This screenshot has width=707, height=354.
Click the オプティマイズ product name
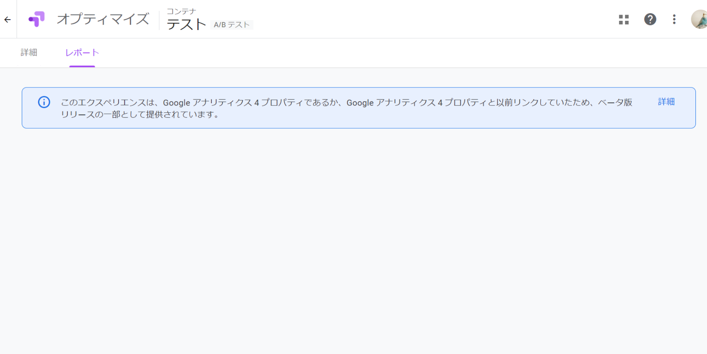pos(103,19)
